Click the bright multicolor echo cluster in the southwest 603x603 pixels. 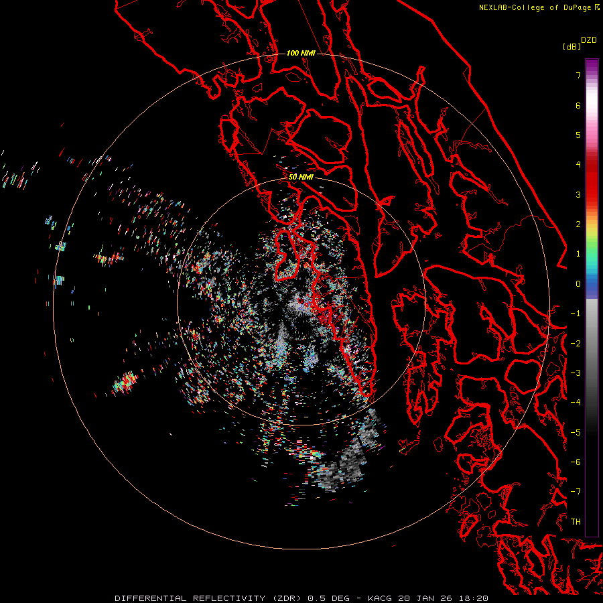pyautogui.click(x=125, y=383)
